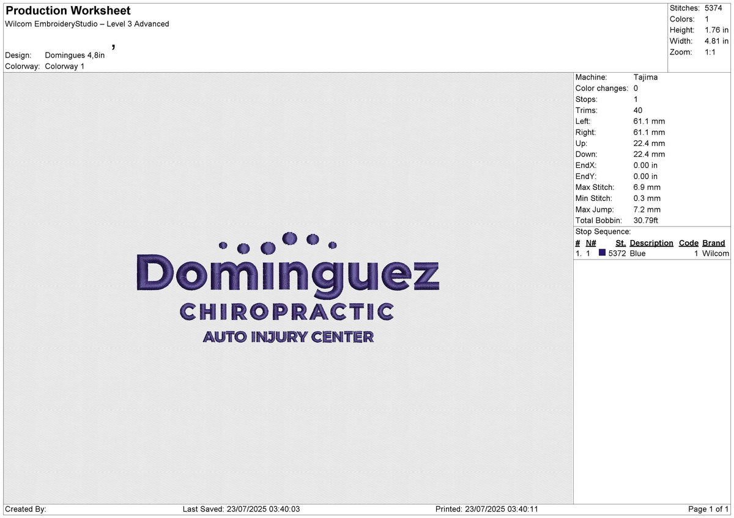The width and height of the screenshot is (734, 518).
Task: Click the Zoom value 1:1
Action: tap(711, 52)
